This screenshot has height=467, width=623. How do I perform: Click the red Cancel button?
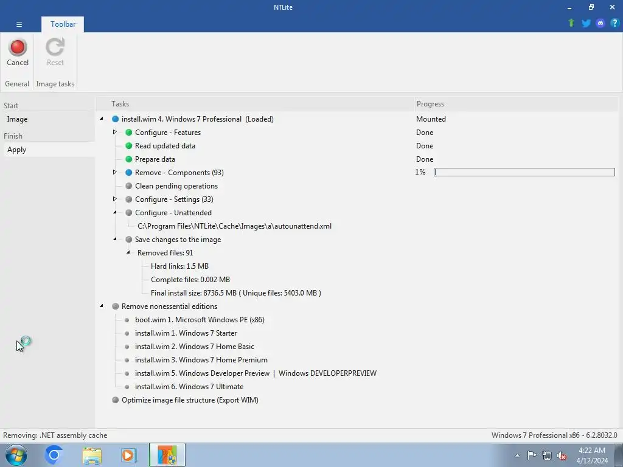pos(18,52)
